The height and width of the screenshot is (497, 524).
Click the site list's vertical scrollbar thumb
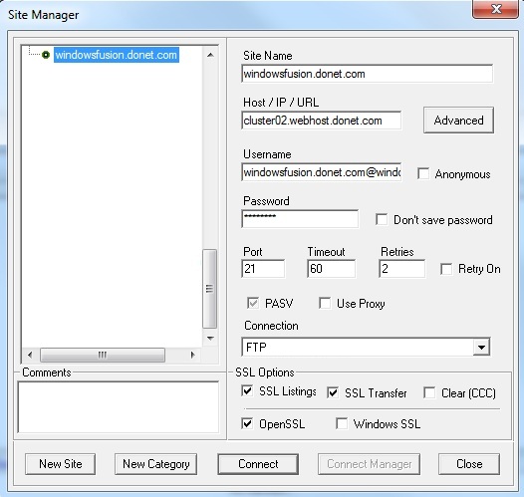[210, 289]
